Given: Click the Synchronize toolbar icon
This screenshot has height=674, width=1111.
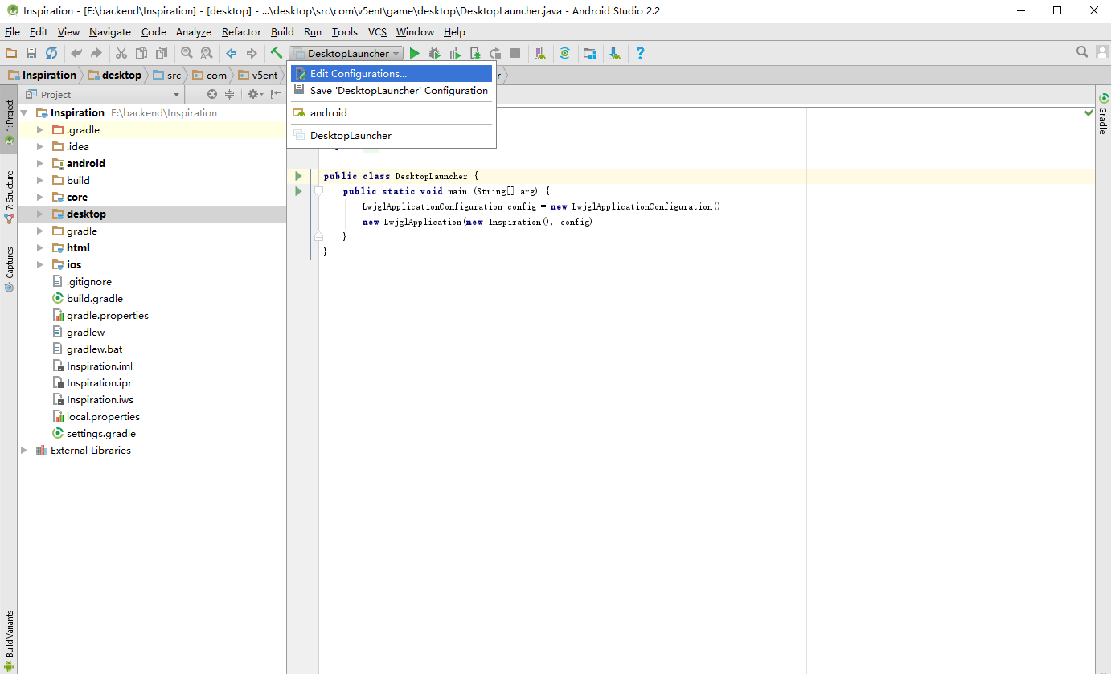Looking at the screenshot, I should click(x=51, y=53).
